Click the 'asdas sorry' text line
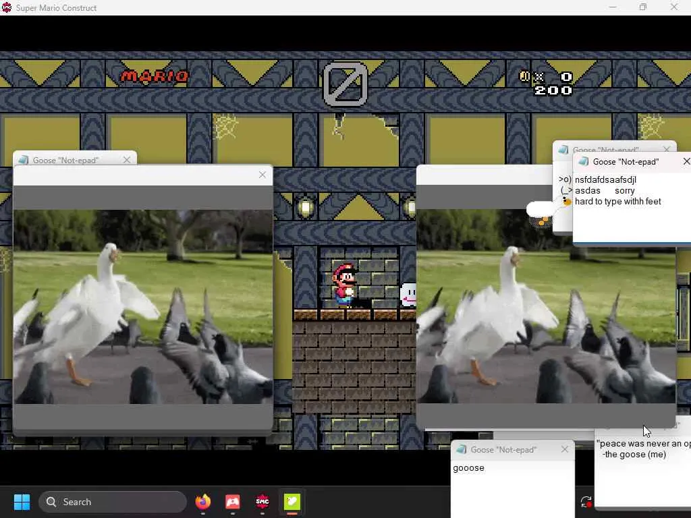Viewport: 691px width, 518px height. (x=605, y=191)
